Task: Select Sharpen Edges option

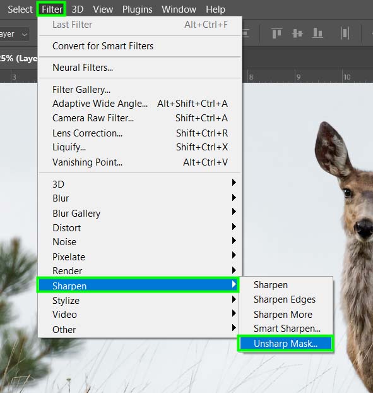Action: click(285, 299)
